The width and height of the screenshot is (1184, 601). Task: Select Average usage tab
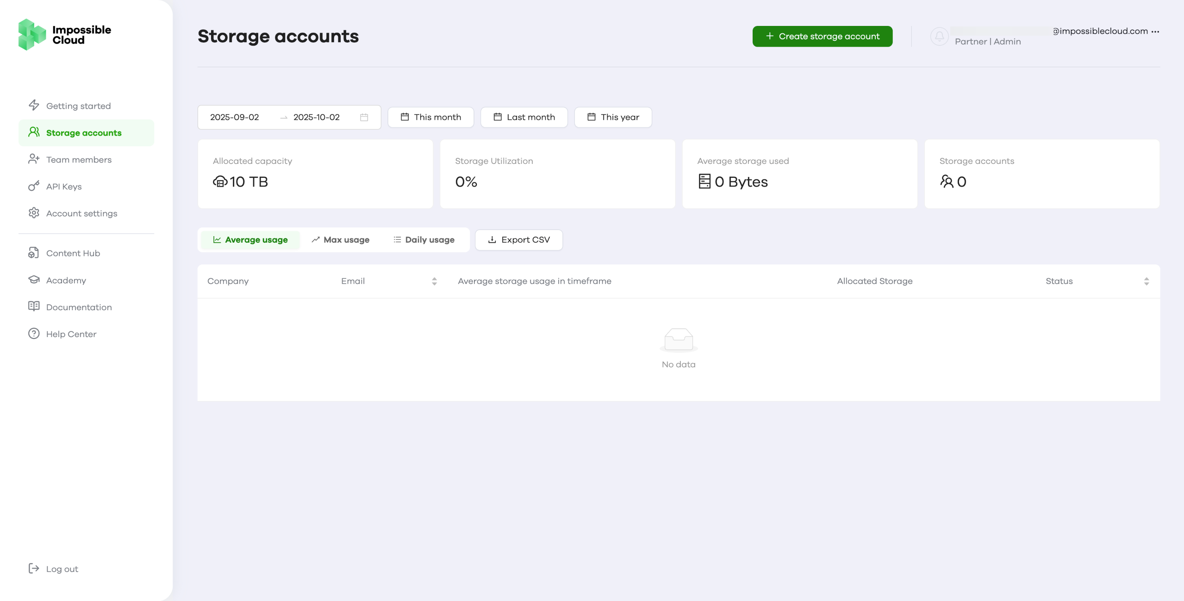(x=250, y=240)
